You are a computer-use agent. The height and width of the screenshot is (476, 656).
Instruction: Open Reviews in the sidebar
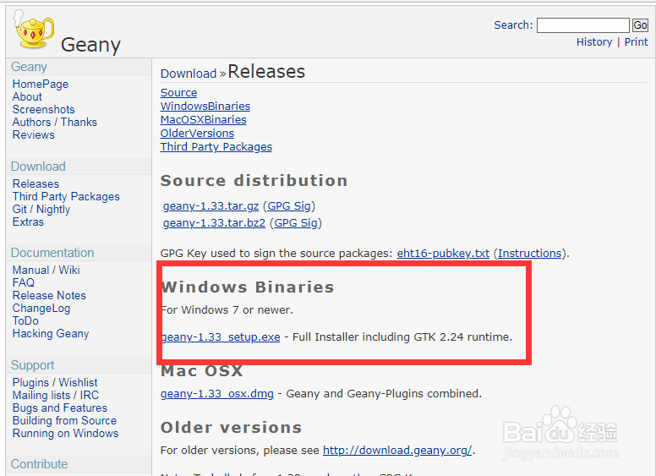pyautogui.click(x=34, y=134)
